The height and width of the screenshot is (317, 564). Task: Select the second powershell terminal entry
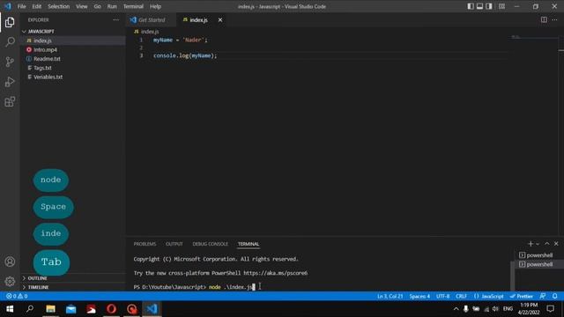[x=538, y=264]
